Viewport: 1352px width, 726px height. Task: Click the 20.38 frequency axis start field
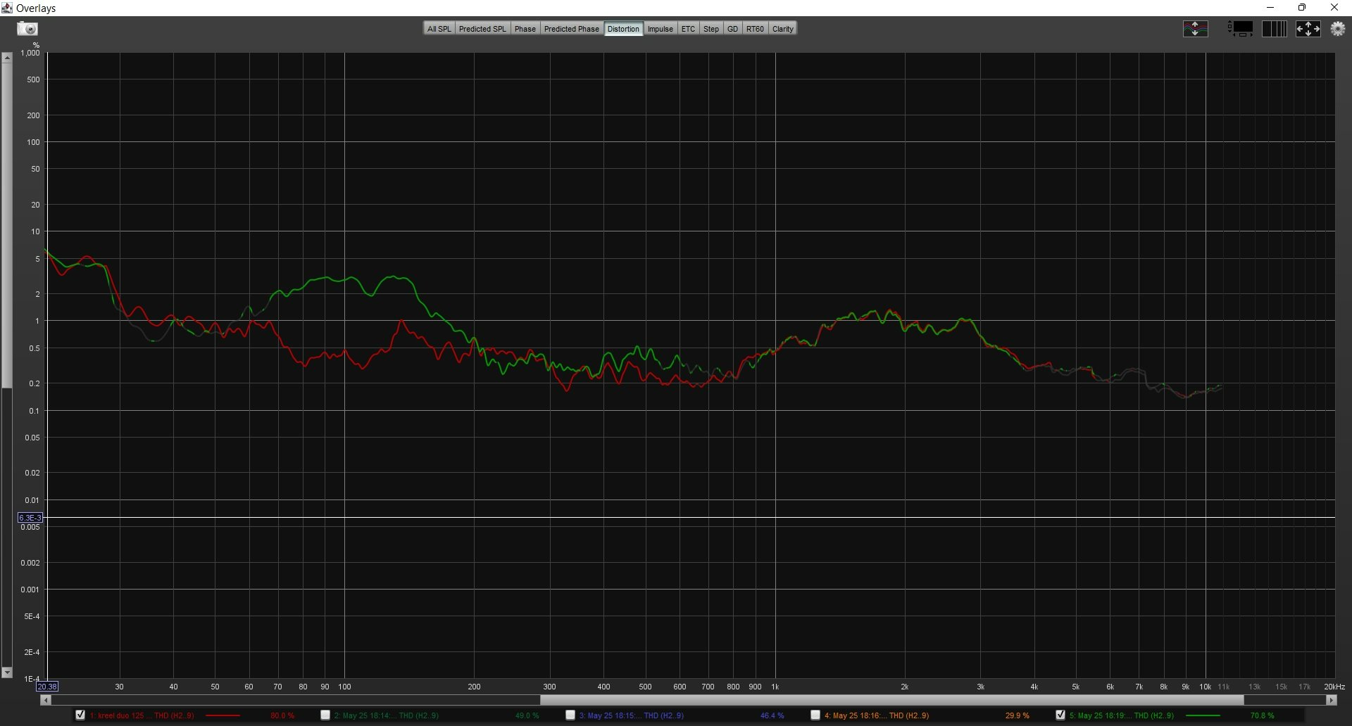pyautogui.click(x=47, y=687)
